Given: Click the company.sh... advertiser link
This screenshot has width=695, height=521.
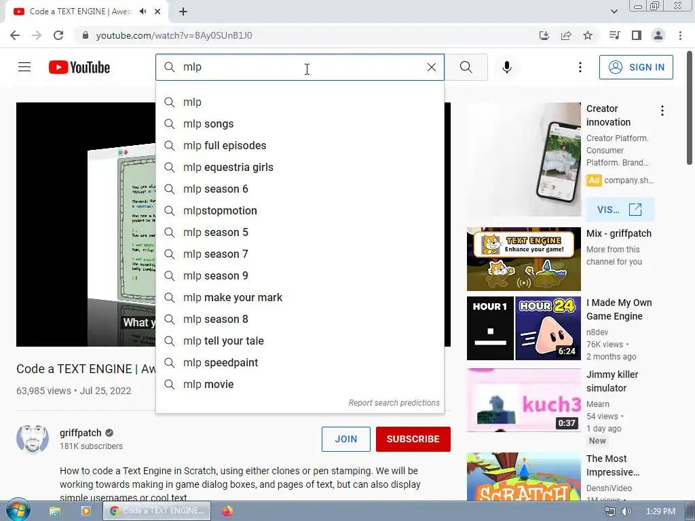Looking at the screenshot, I should pyautogui.click(x=628, y=180).
